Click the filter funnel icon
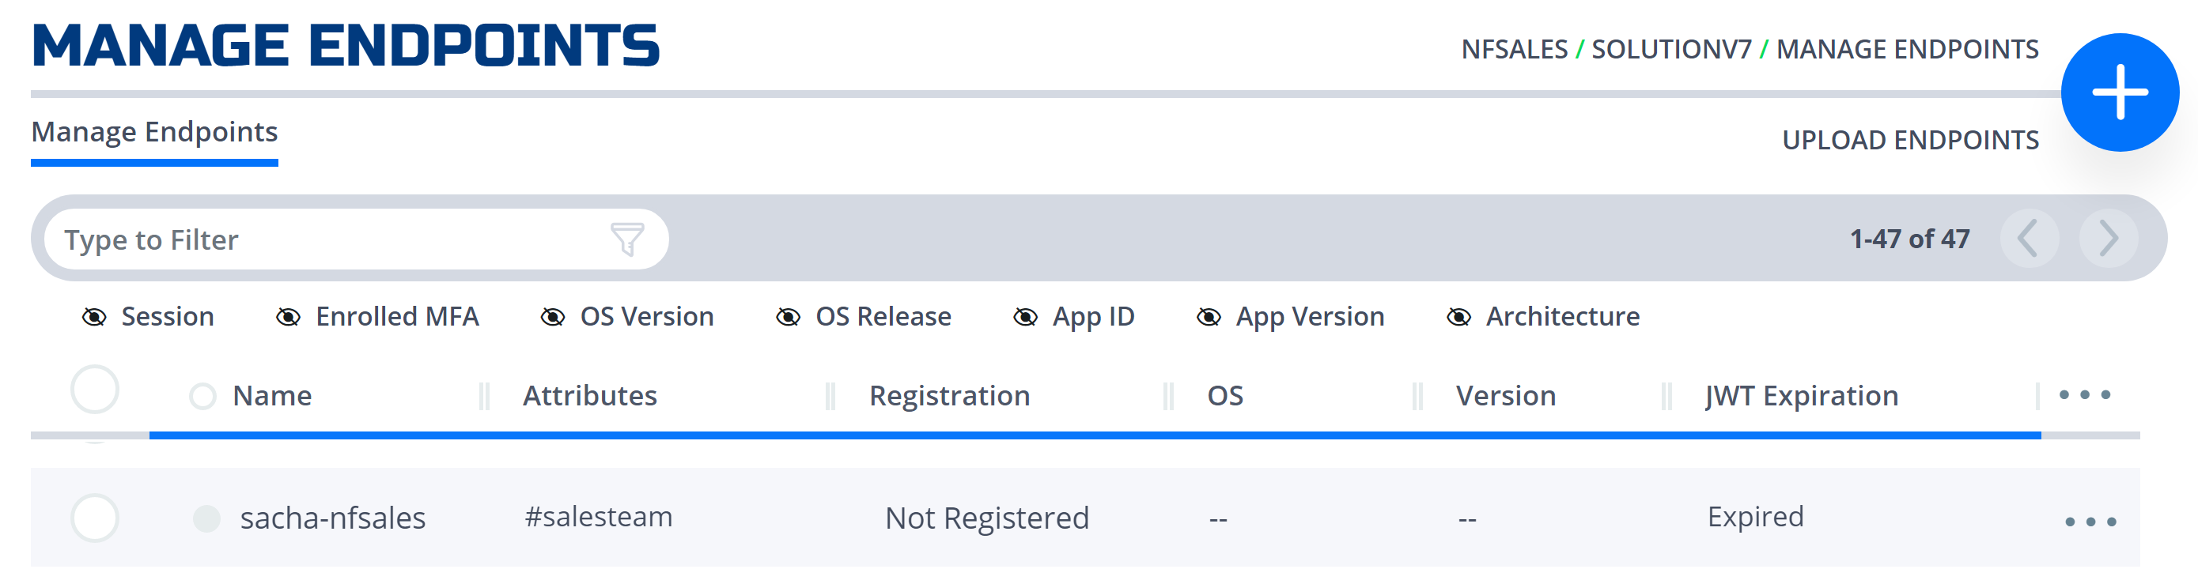The image size is (2198, 569). tap(627, 239)
